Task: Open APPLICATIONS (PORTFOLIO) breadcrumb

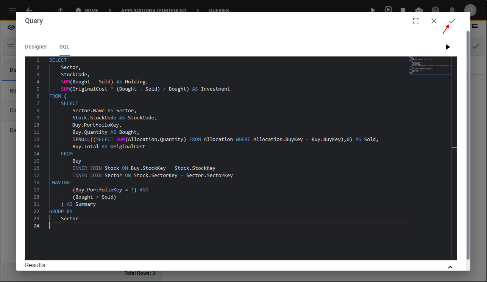Action: coord(154,10)
